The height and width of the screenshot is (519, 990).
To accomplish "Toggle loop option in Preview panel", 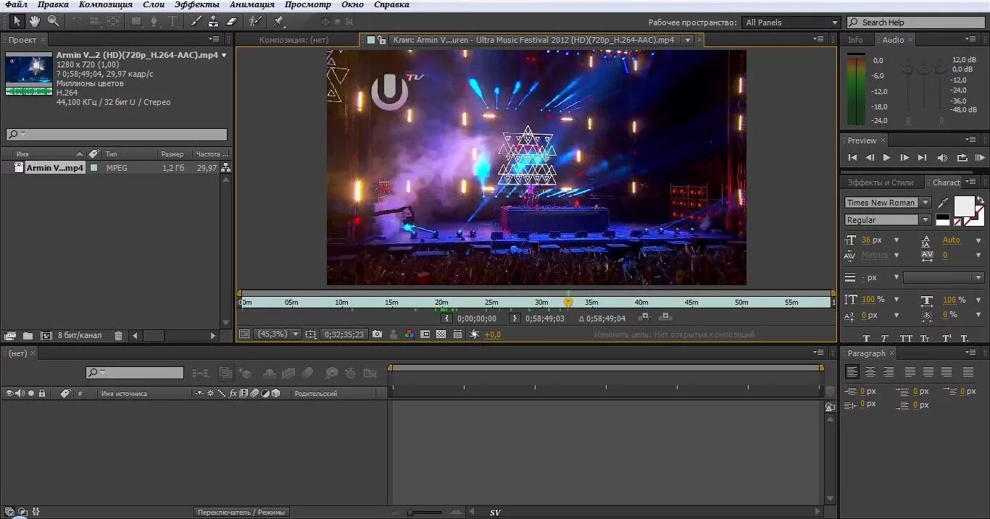I will click(962, 157).
